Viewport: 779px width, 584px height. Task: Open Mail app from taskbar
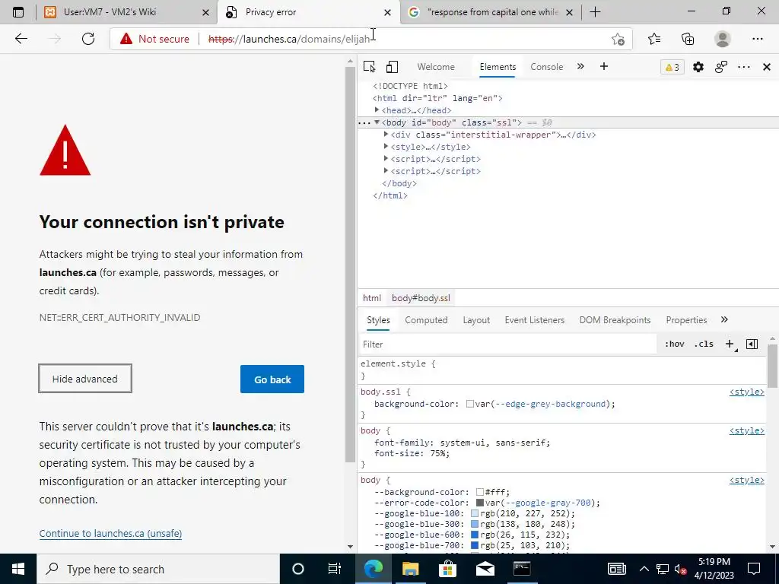pyautogui.click(x=485, y=569)
